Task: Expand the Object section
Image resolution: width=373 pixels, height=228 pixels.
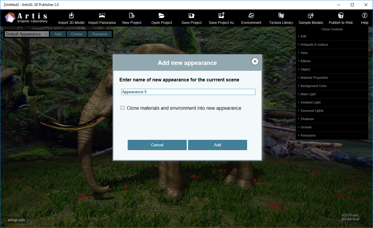Action: (x=332, y=69)
